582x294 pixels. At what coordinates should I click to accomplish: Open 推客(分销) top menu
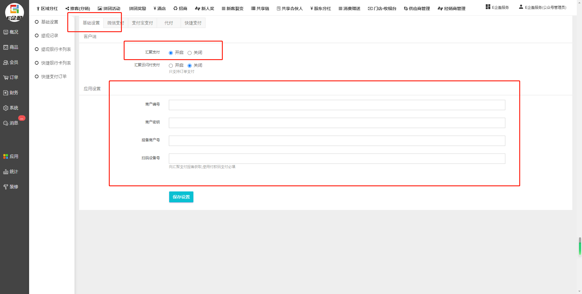(78, 8)
